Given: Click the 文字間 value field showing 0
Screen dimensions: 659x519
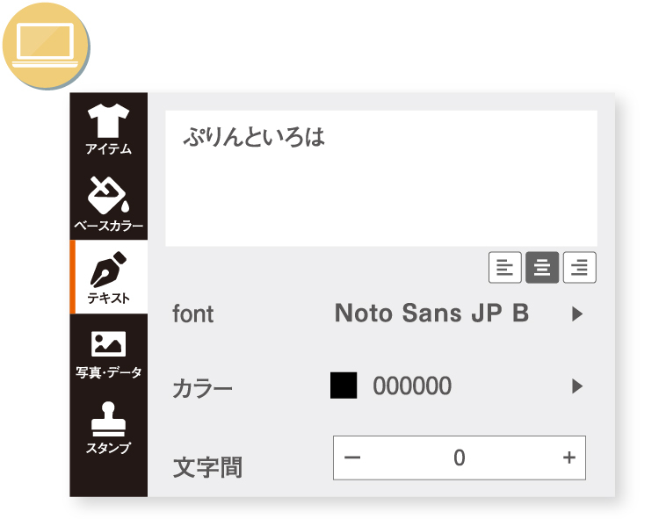Looking at the screenshot, I should tap(460, 458).
